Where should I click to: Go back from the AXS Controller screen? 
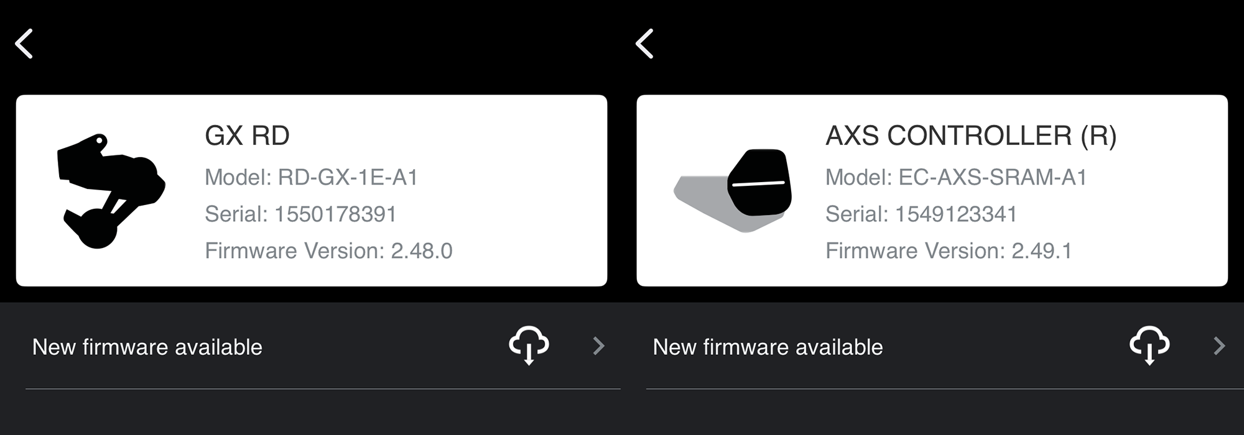point(644,44)
